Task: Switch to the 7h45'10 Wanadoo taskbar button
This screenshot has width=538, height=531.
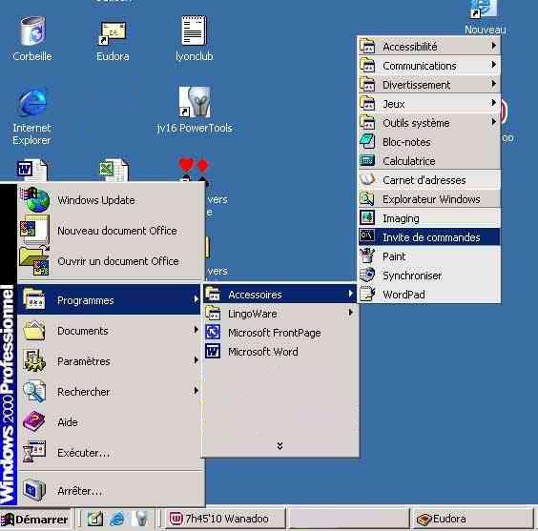Action: pyautogui.click(x=225, y=519)
